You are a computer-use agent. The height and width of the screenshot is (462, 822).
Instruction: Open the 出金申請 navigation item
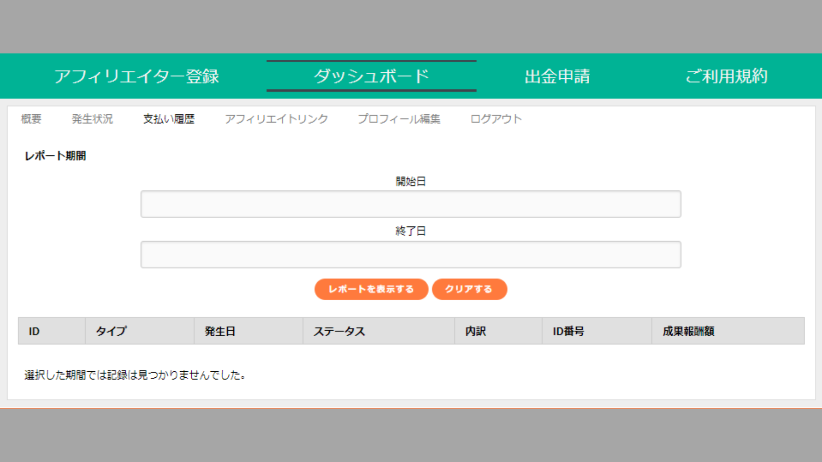[x=557, y=76]
